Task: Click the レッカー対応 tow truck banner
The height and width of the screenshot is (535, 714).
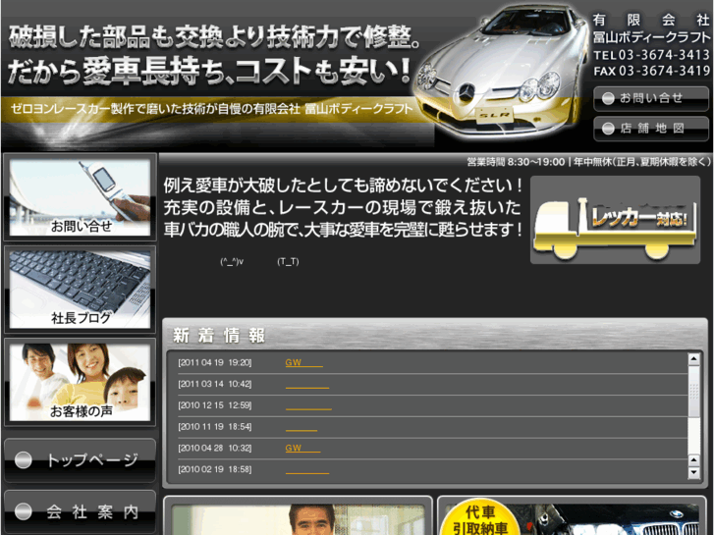Action: coord(615,220)
